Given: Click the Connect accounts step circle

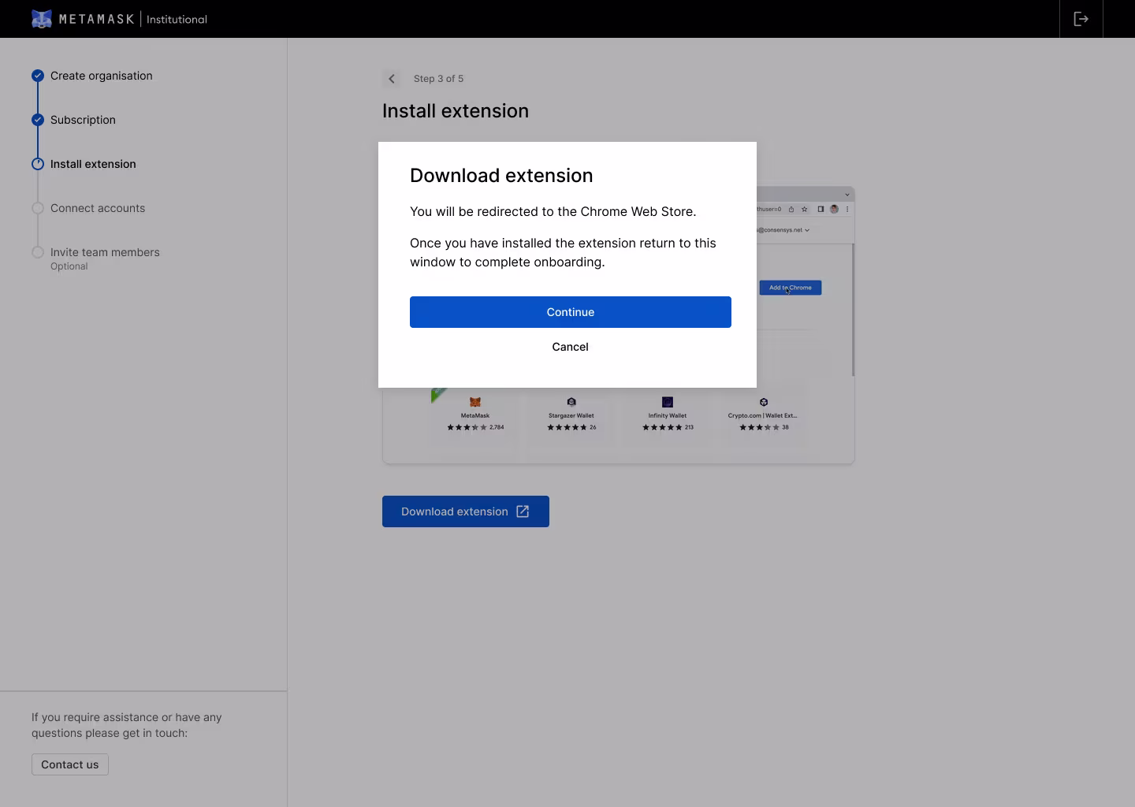Looking at the screenshot, I should (38, 208).
